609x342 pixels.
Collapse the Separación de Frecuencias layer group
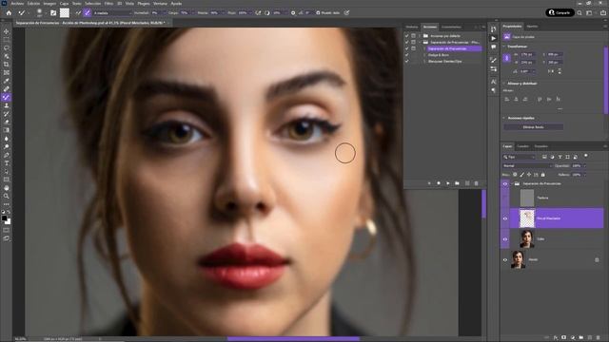point(512,183)
